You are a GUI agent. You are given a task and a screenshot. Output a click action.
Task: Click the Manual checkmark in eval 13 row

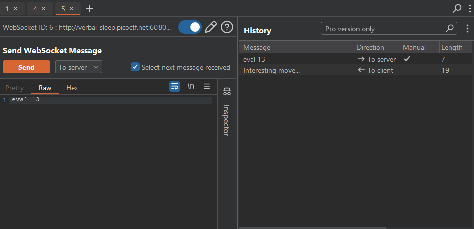407,59
